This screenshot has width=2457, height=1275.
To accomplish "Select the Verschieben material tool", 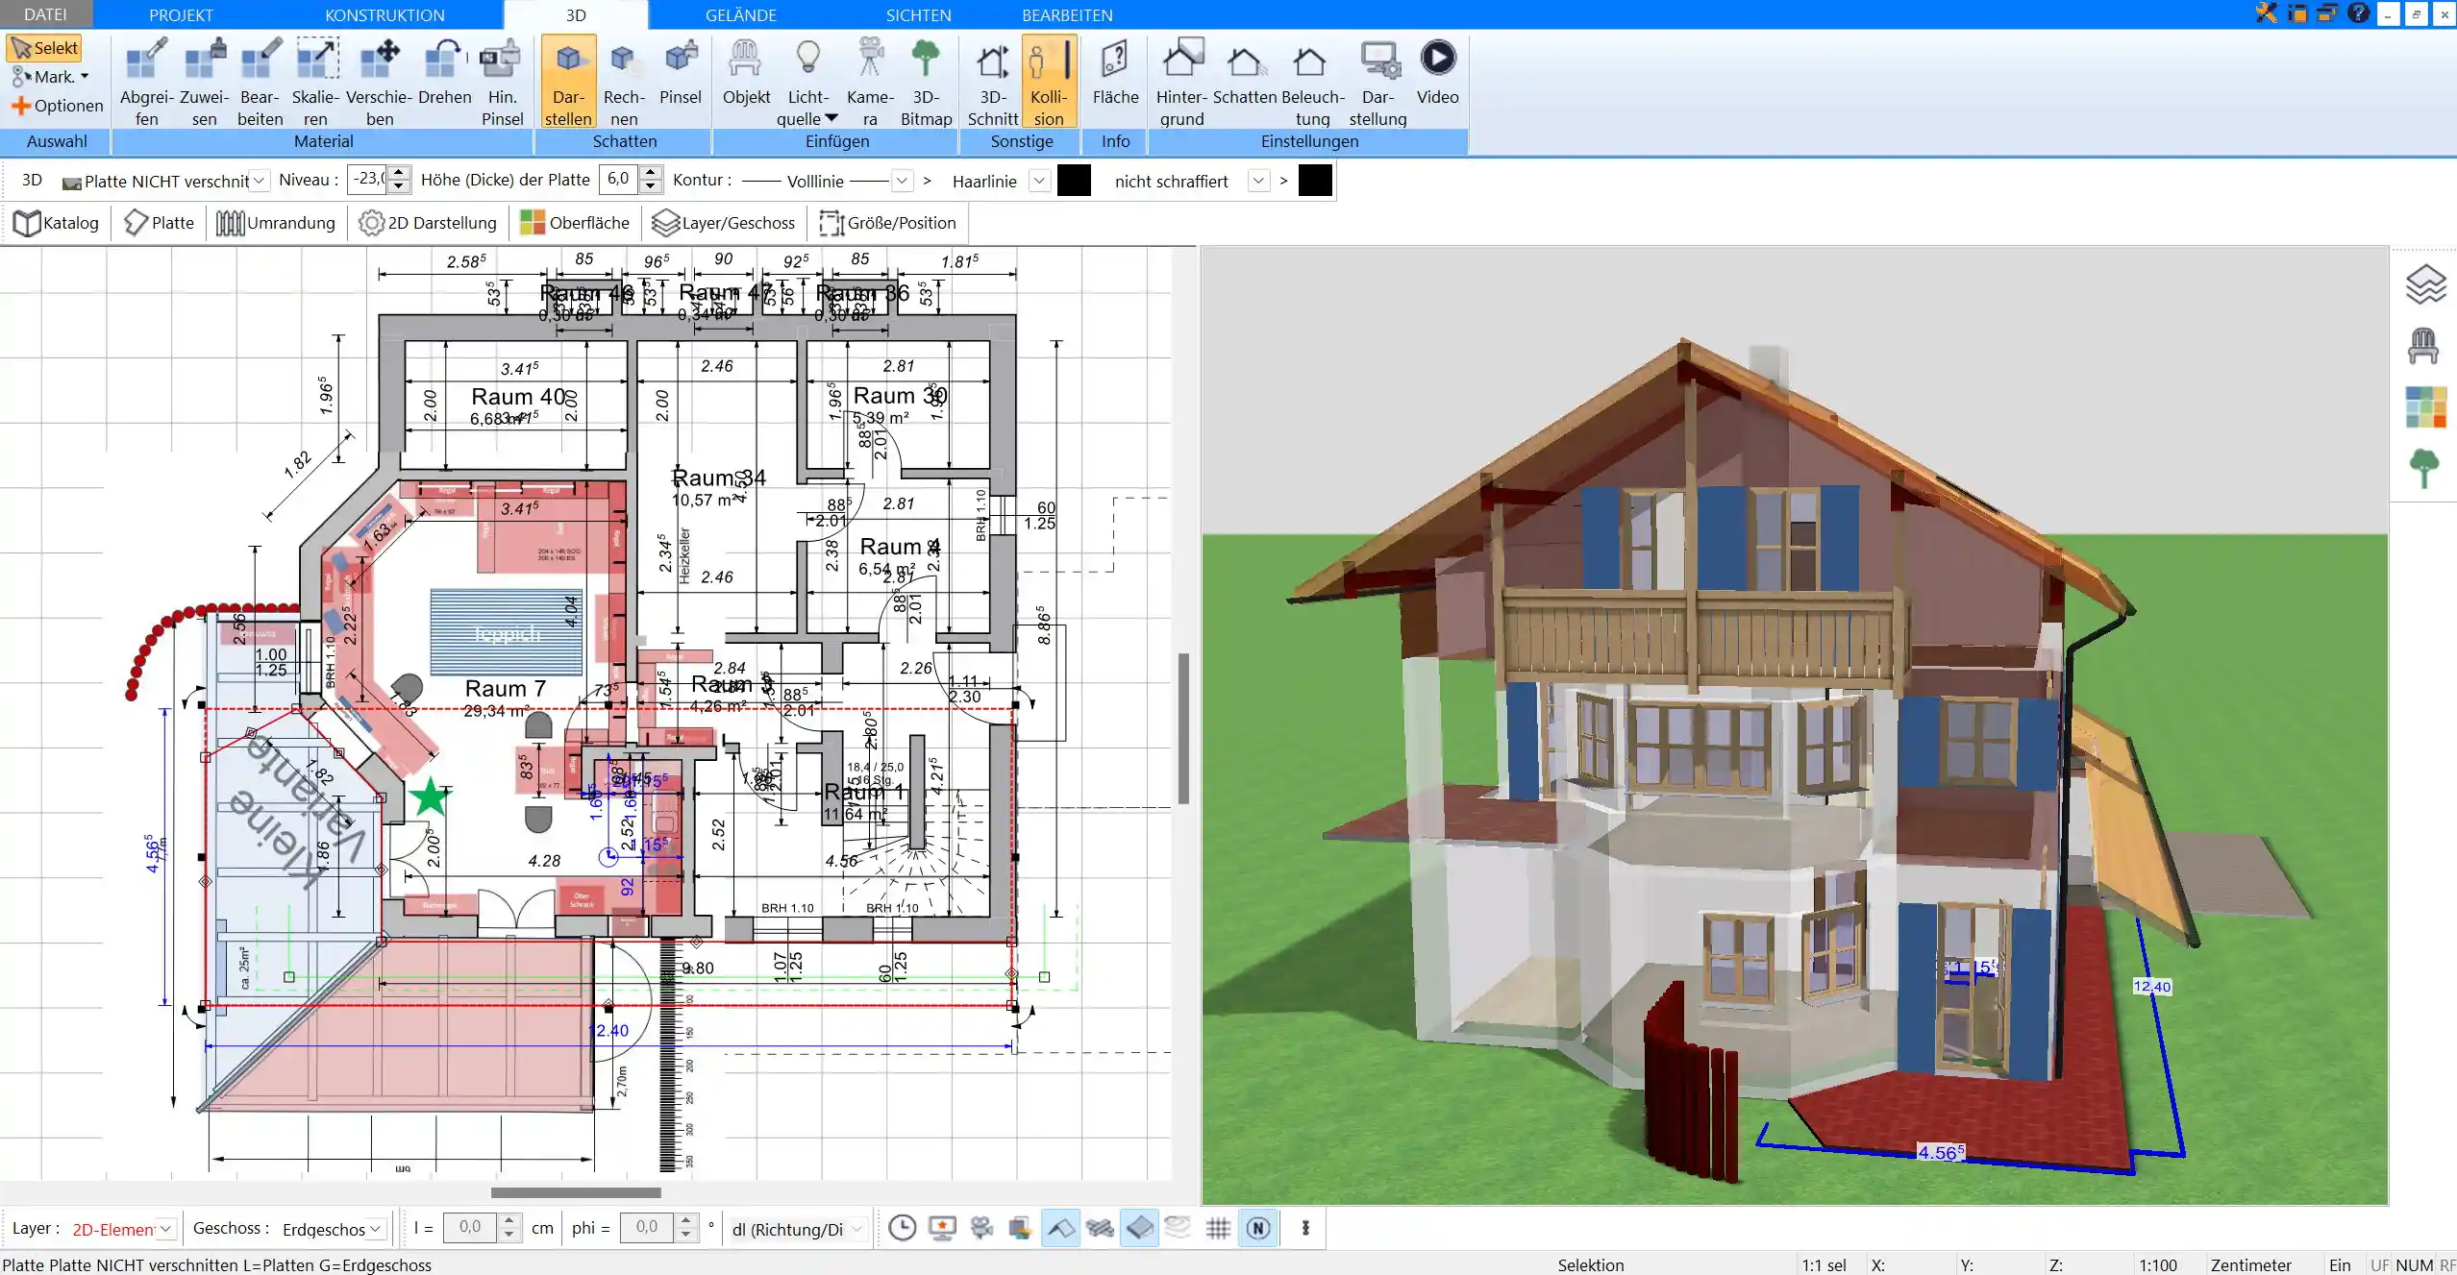I will [x=380, y=83].
